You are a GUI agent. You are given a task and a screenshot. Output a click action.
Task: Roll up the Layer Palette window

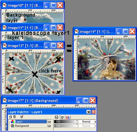tap(89, 112)
